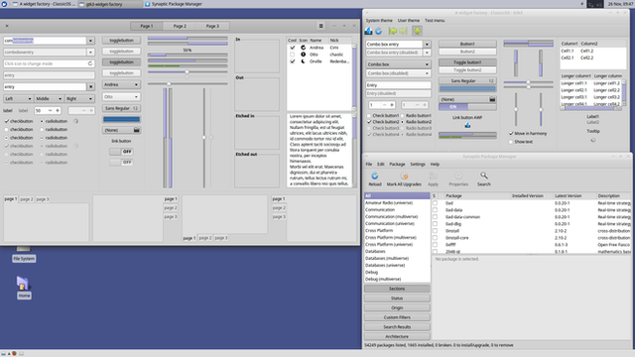Open the File System desktop icon
635x357 pixels.
[x=24, y=254]
